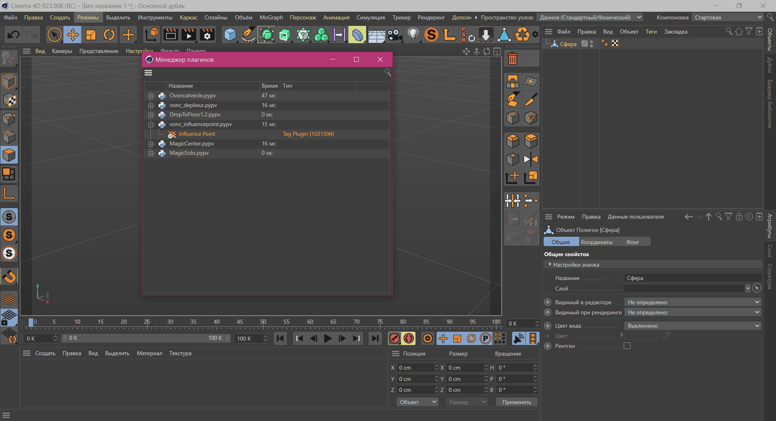
Task: Open Цвет вида dropdown
Action: point(693,326)
